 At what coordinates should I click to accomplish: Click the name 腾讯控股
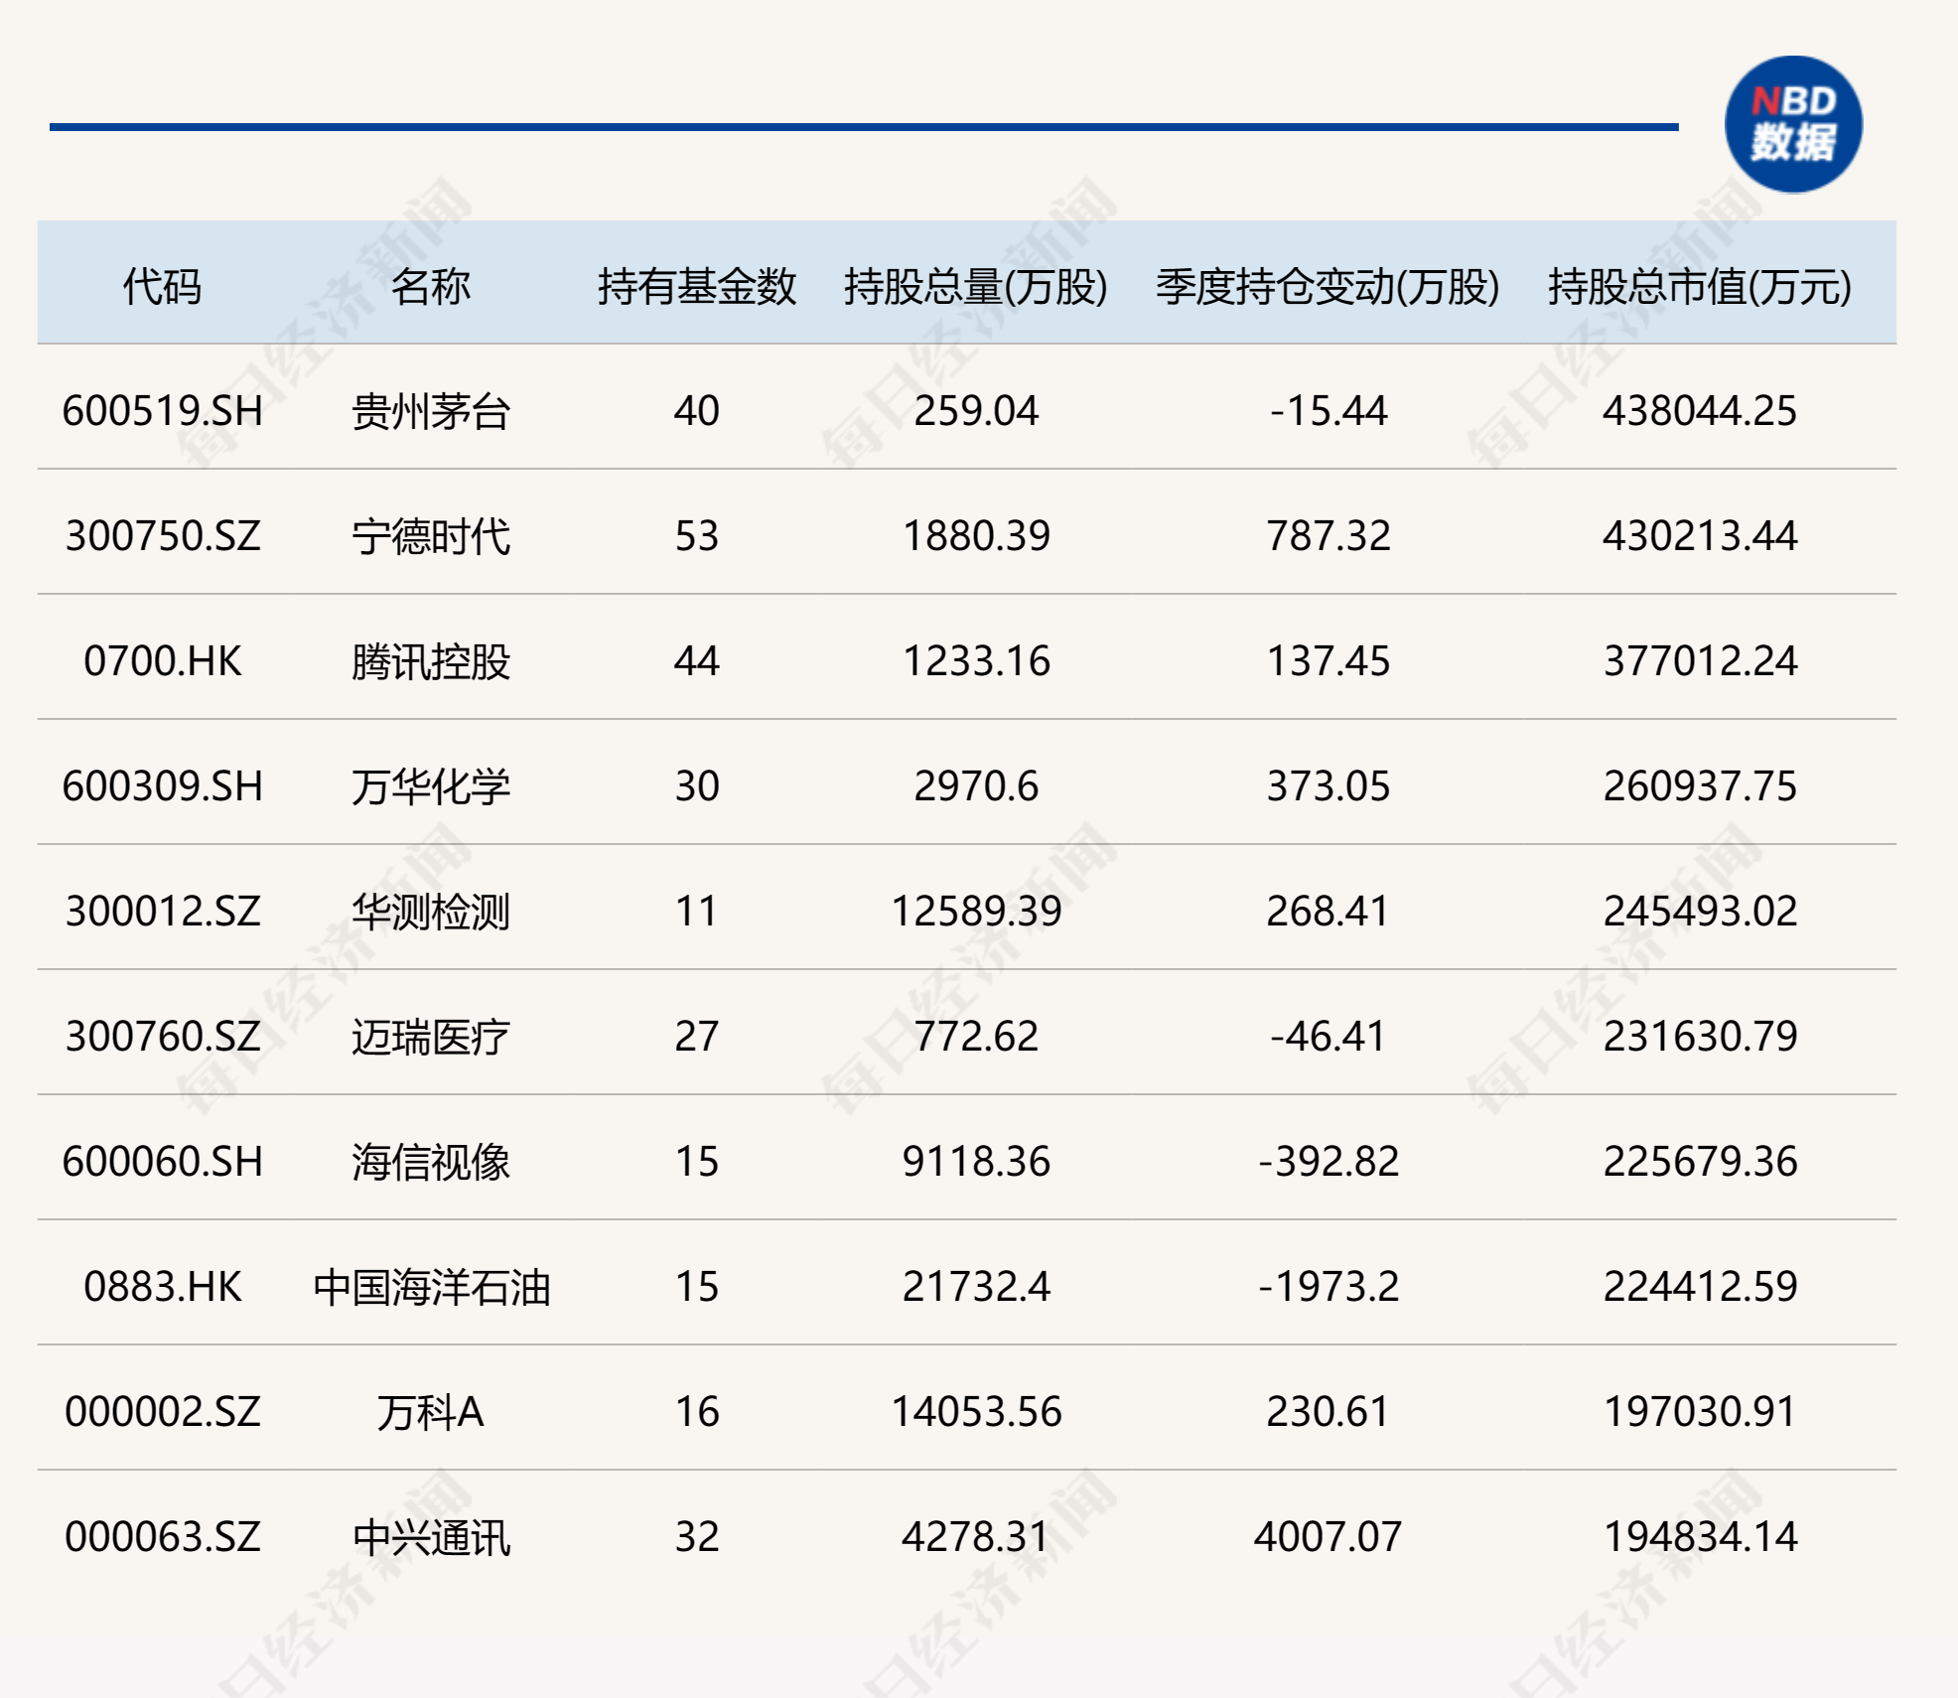pyautogui.click(x=431, y=662)
